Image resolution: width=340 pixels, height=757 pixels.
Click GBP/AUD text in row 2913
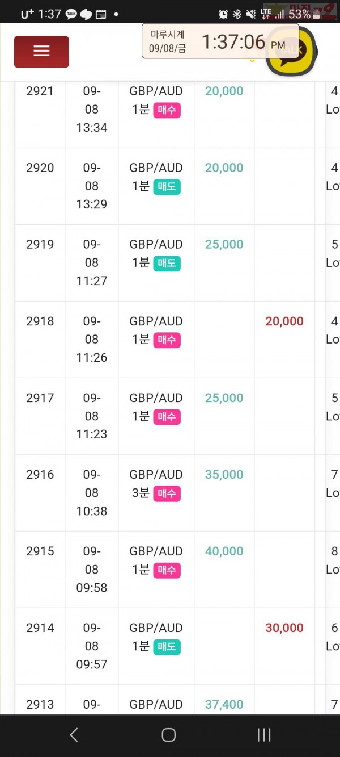(x=156, y=705)
